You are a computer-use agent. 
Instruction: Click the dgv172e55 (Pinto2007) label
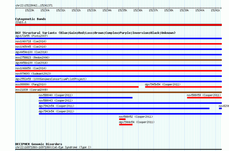pyautogui.click(x=32, y=36)
